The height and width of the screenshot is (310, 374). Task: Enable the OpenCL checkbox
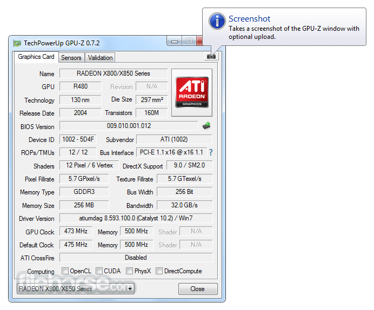[x=65, y=271]
